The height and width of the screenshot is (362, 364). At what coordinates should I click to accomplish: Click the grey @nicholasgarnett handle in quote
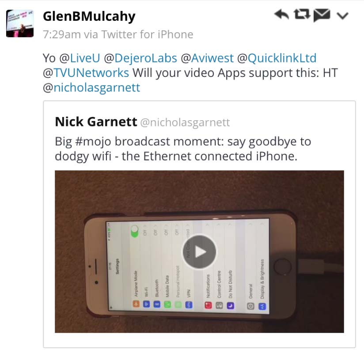185,122
